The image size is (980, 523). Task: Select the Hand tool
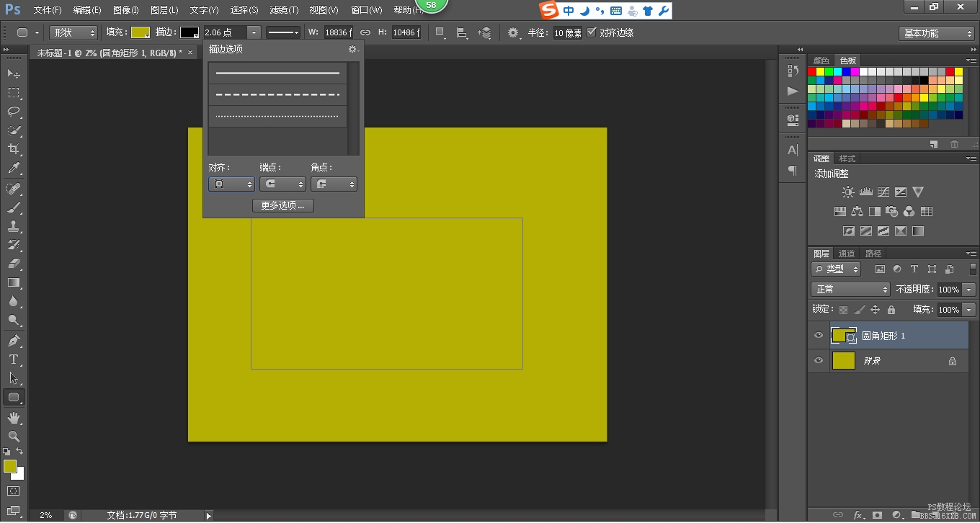point(14,417)
